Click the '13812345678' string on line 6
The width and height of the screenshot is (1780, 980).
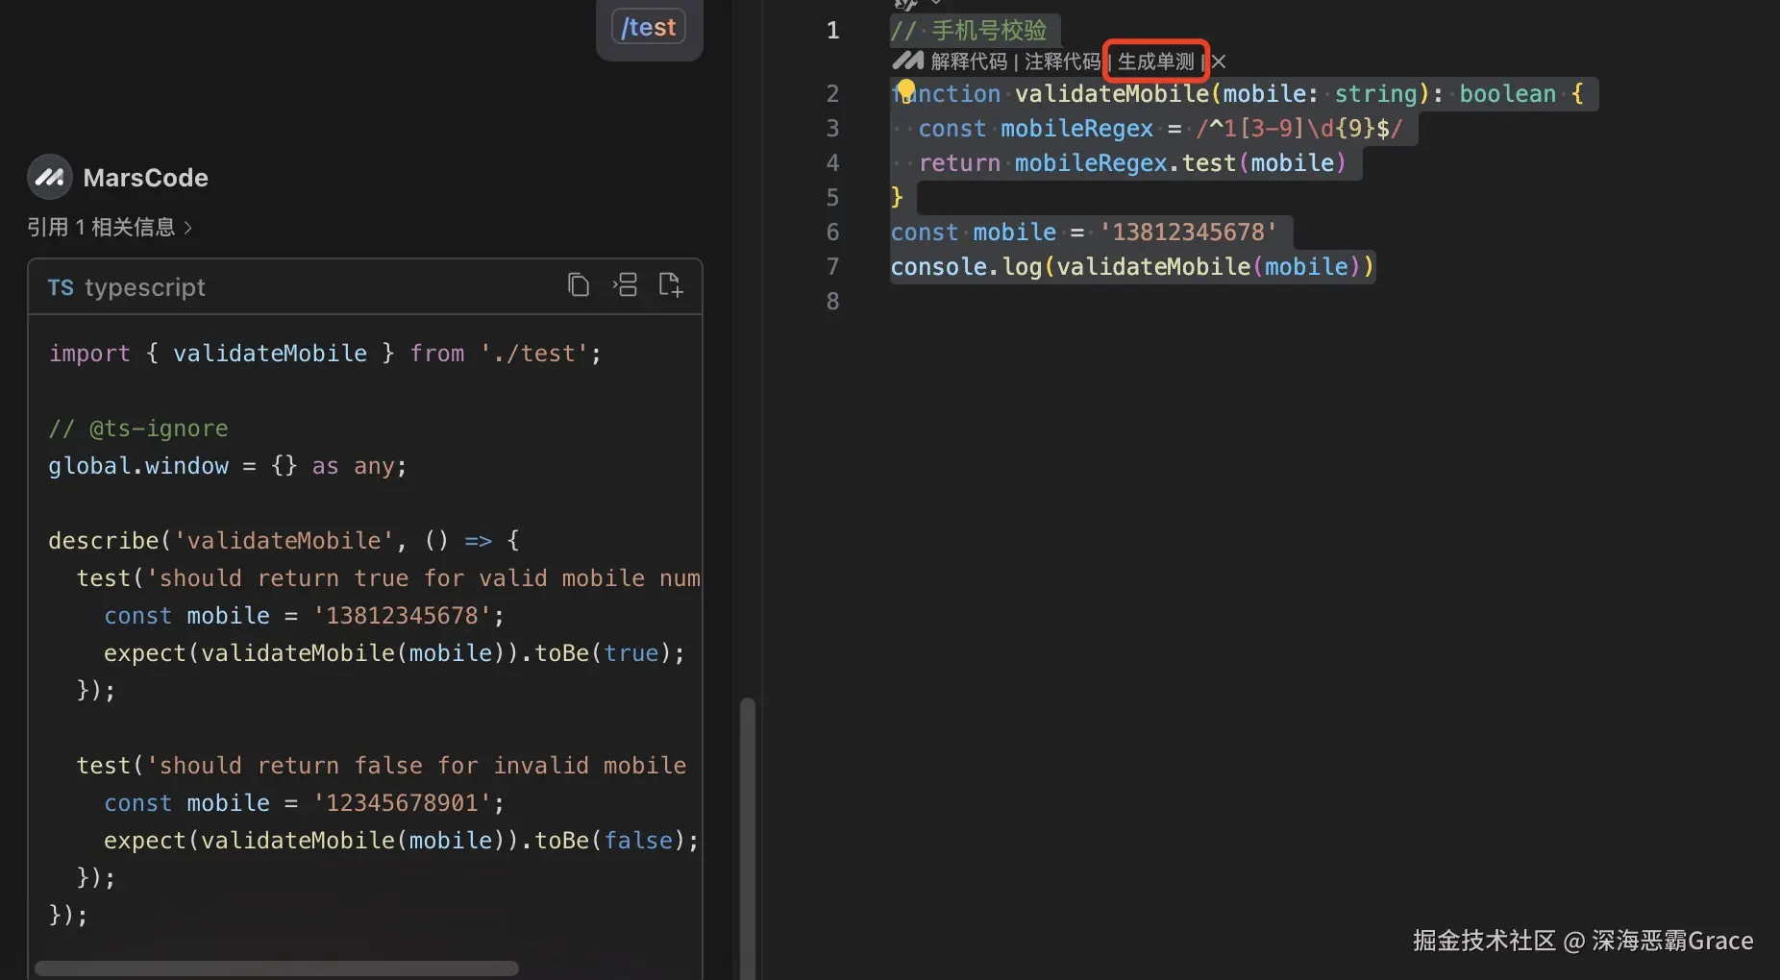pyautogui.click(x=1188, y=233)
